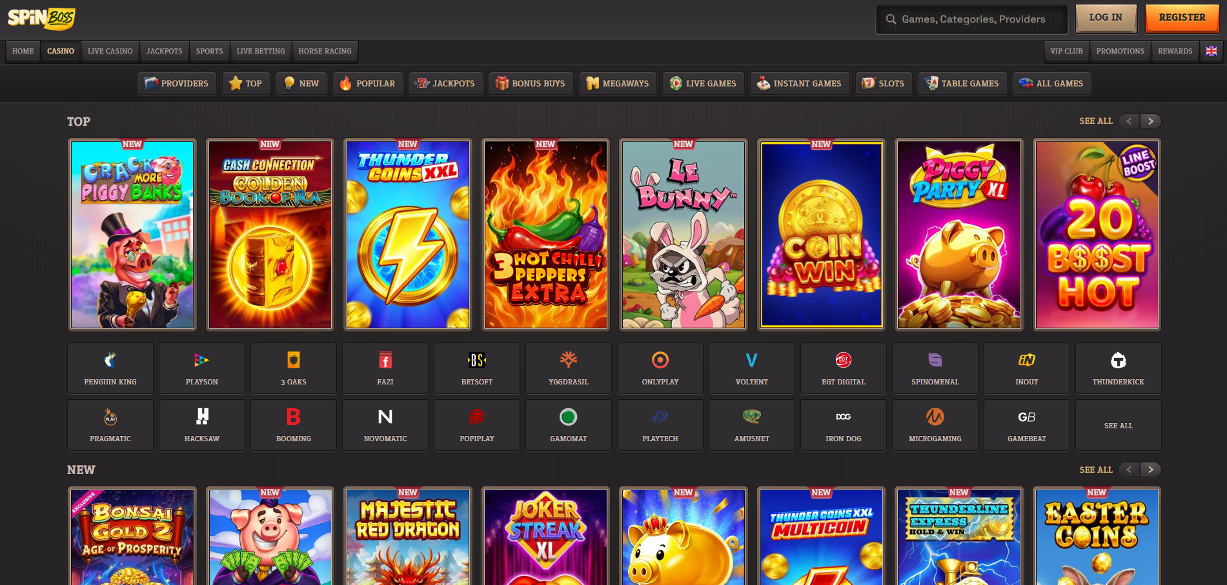
Task: Go to the Home tab
Action: pos(23,51)
